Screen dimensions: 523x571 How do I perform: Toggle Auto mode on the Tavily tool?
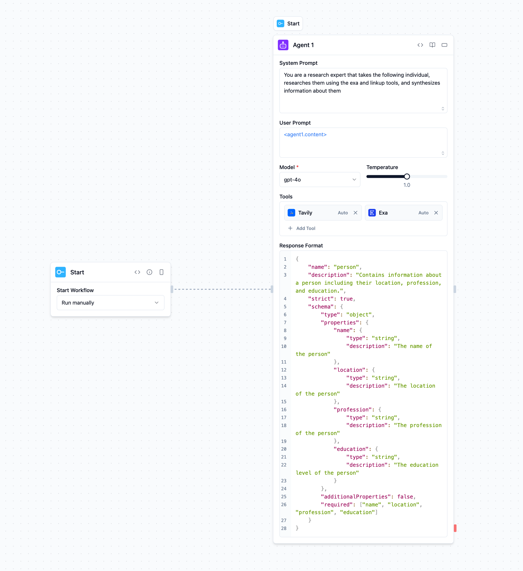(x=343, y=213)
